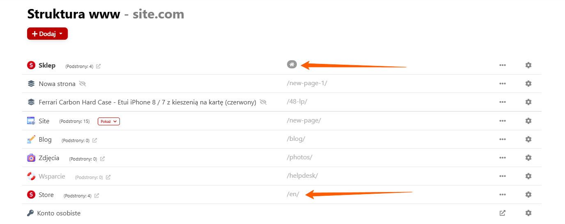Toggle hidden eye icon on Nowa strona
Viewport: 565px width, 224px height.
pyautogui.click(x=83, y=84)
